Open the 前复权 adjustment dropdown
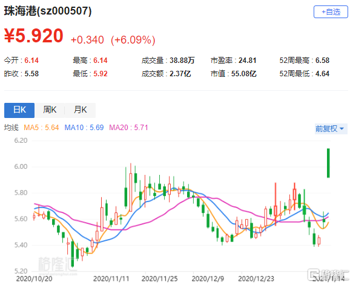This screenshot has height=285, width=353. 331,129
